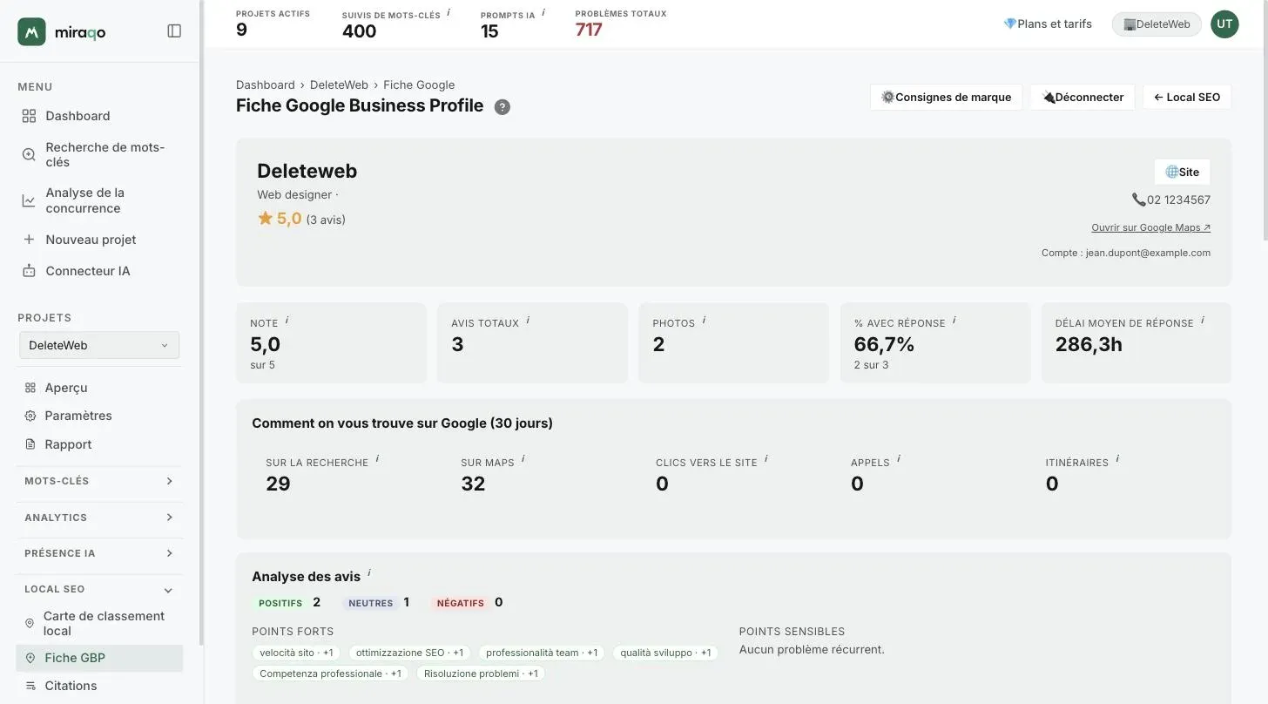Open the DeleteWeb project dropdown

[99, 345]
